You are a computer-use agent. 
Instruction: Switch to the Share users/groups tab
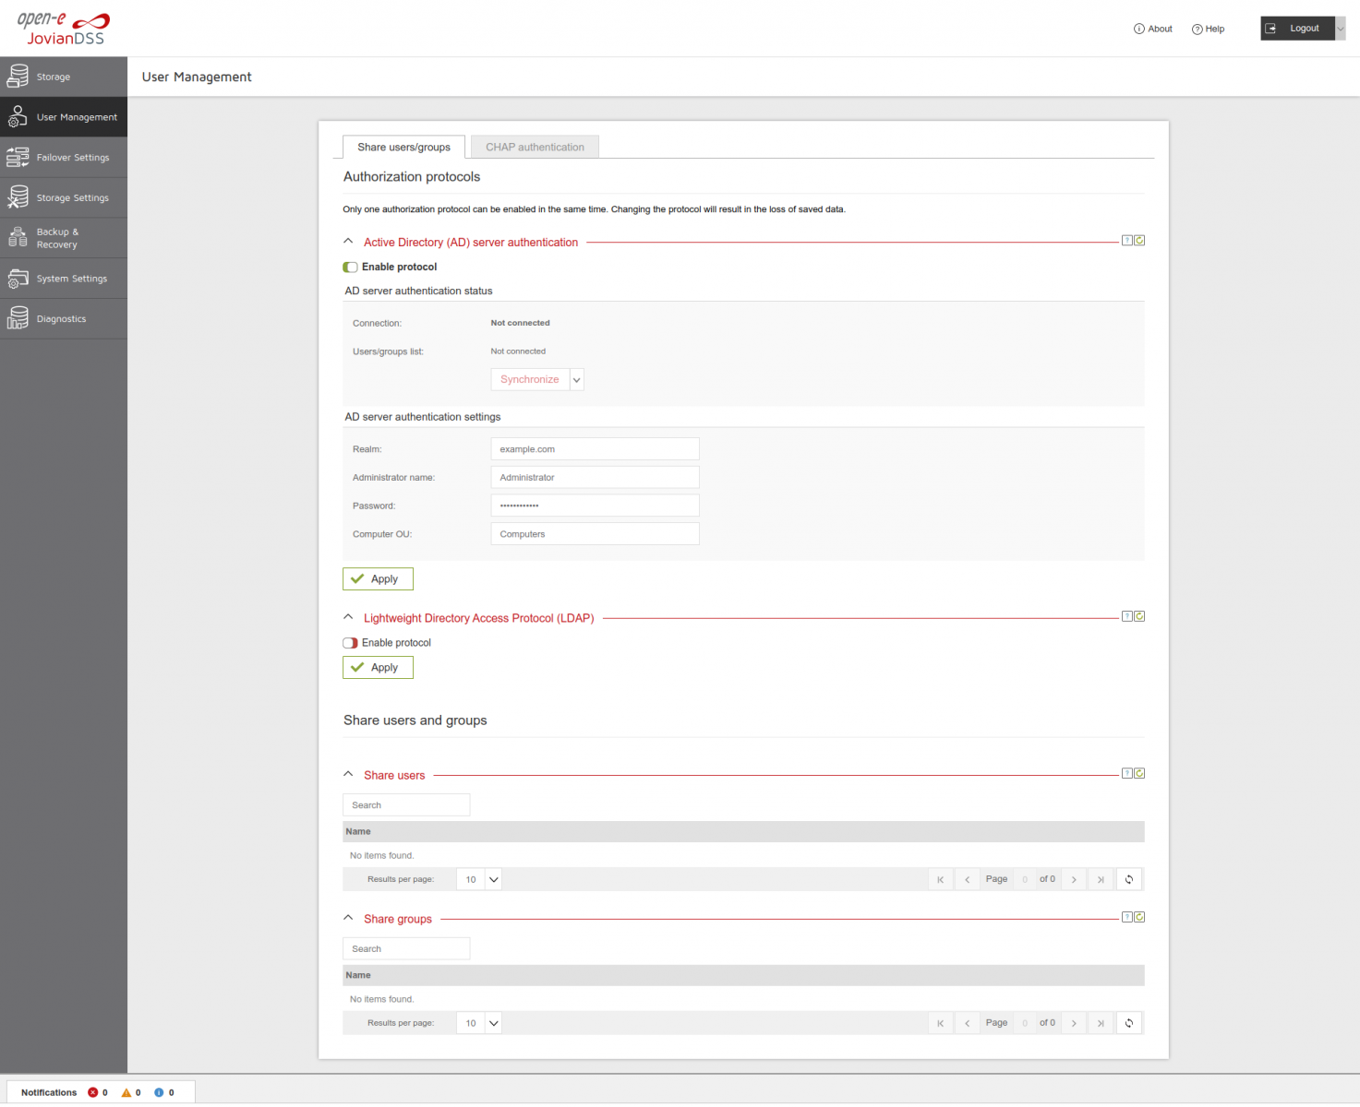[x=404, y=147]
